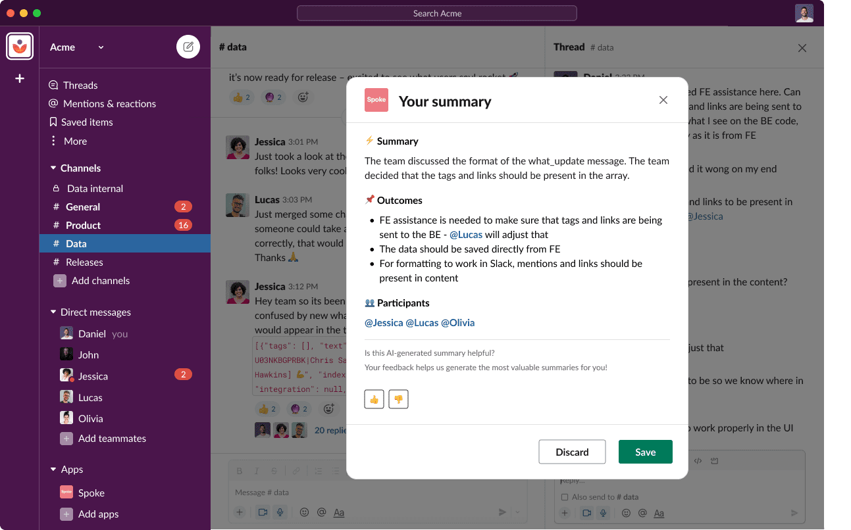851x530 pixels.
Task: Open send options dropdown in channel composer
Action: point(518,512)
